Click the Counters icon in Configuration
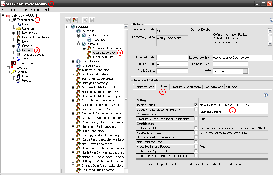This screenshot has height=175, width=273. tap(19, 24)
